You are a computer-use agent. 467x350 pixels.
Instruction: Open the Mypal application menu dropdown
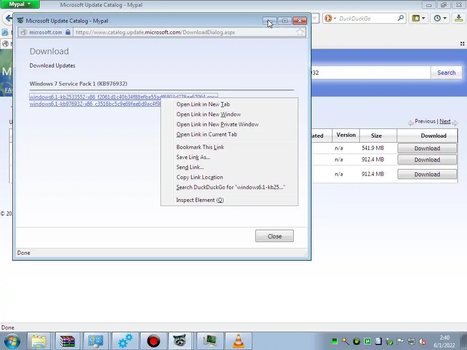point(20,4)
